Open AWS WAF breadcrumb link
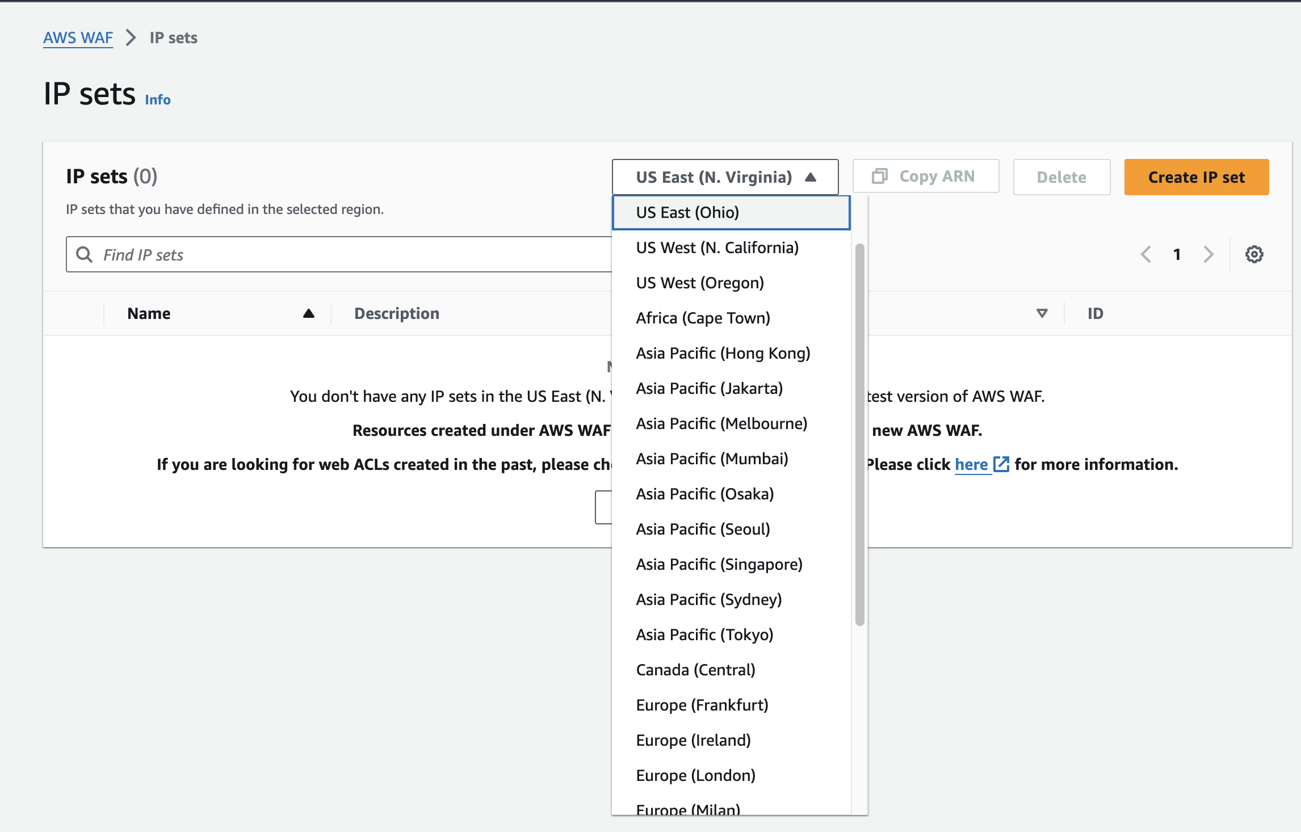The image size is (1301, 832). tap(78, 37)
